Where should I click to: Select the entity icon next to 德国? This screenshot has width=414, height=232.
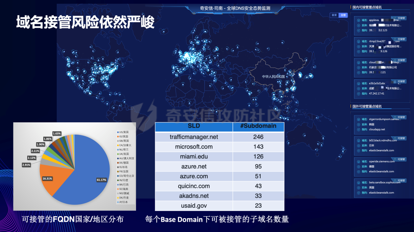coord(358,167)
